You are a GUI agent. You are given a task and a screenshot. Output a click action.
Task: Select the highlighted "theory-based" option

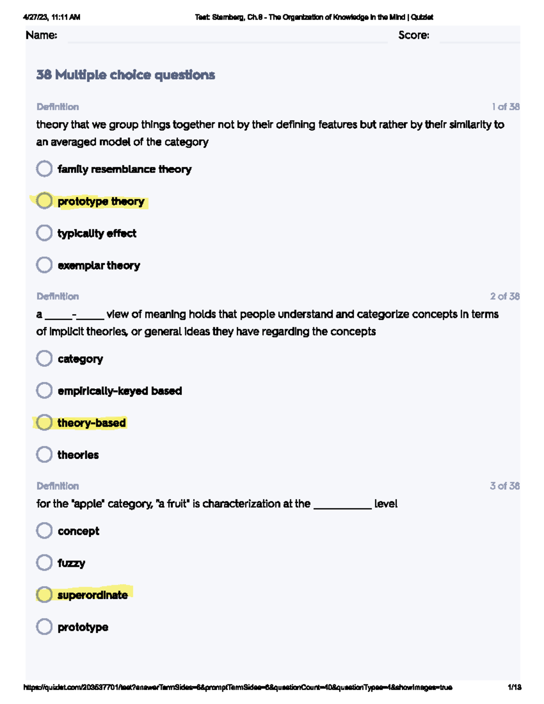[44, 422]
